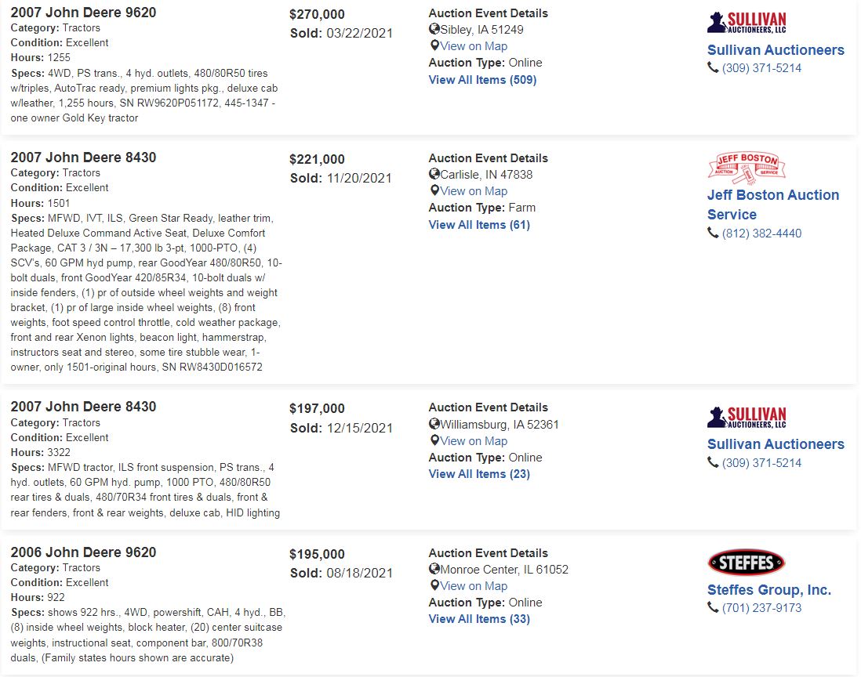The image size is (861, 677).
Task: Open the Steffes Group, Inc. name link
Action: tap(768, 590)
